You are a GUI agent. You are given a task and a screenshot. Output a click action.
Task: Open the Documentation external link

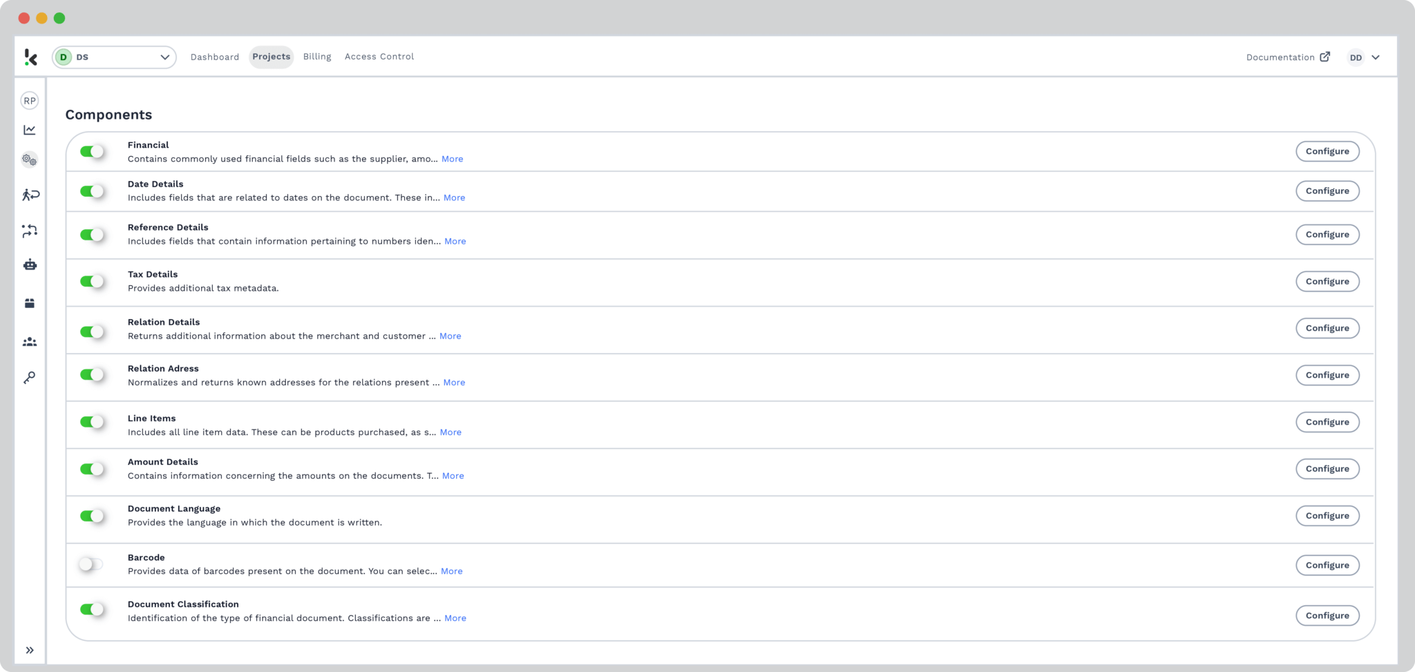click(1286, 57)
